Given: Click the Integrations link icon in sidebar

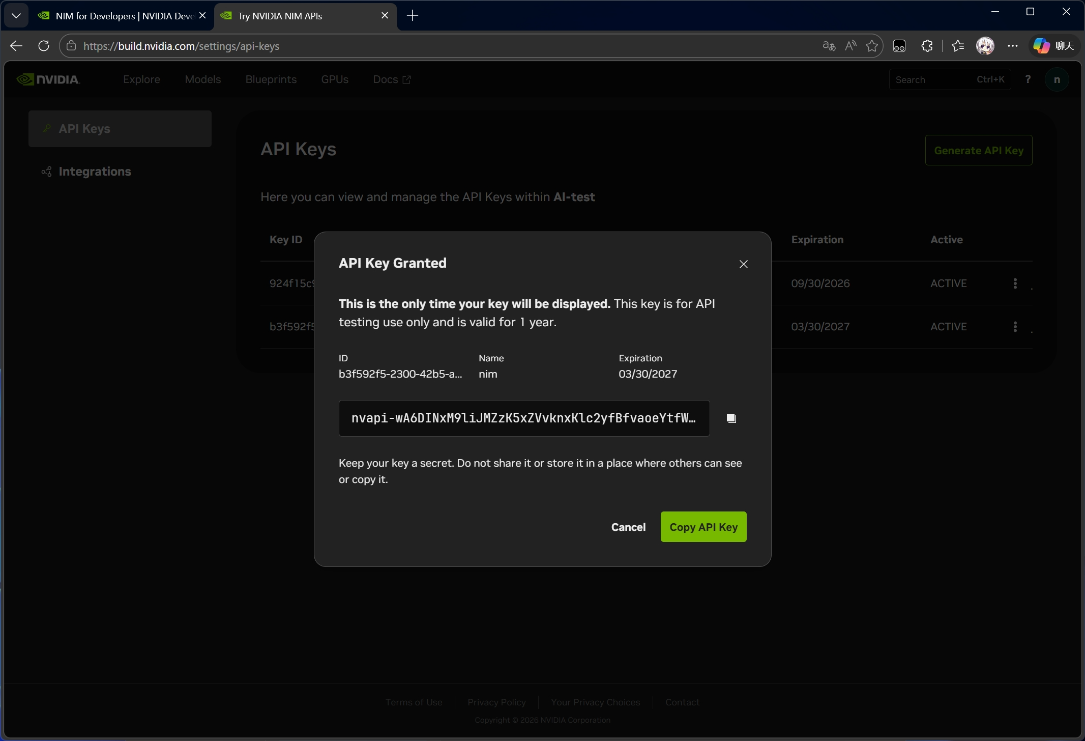Looking at the screenshot, I should click(x=46, y=172).
